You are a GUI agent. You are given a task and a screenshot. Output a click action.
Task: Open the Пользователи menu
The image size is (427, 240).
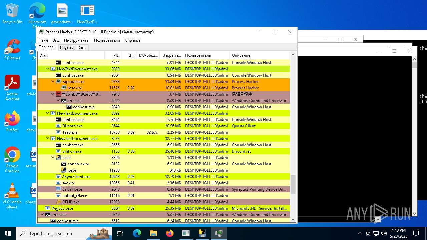[107, 40]
